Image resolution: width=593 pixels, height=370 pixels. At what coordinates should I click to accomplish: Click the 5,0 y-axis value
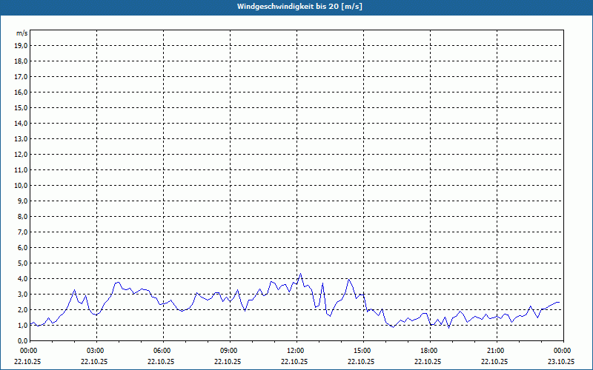point(23,263)
